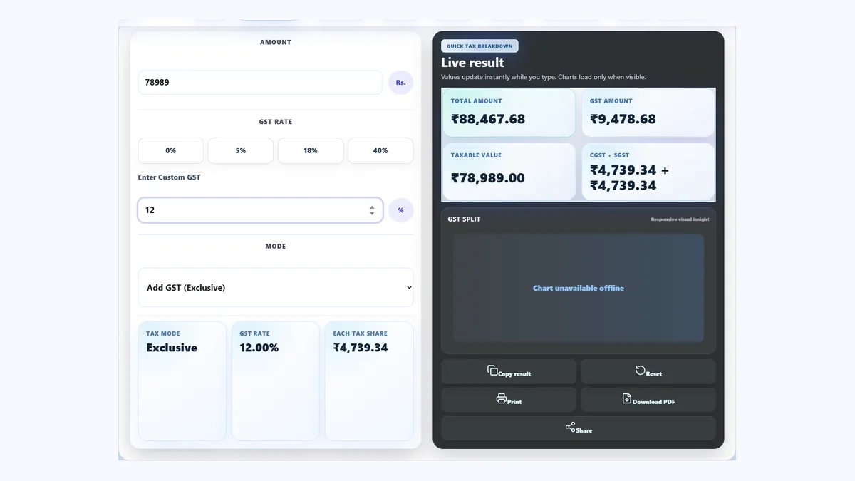
Task: Click the Total Amount ₹88,467.68 card
Action: tap(509, 113)
